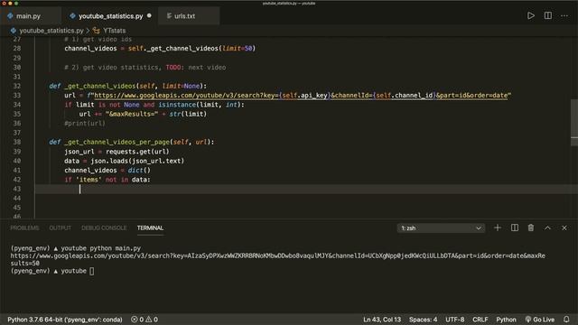This screenshot has height=325, width=578.
Task: Click YTstats in the breadcrumb
Action: pos(115,31)
